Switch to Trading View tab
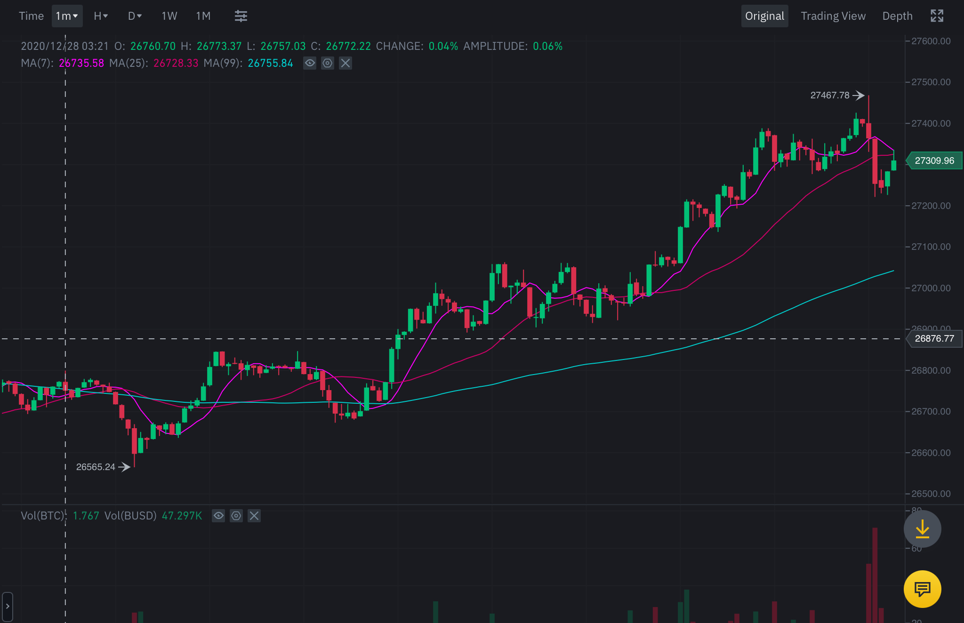The height and width of the screenshot is (623, 964). 833,16
